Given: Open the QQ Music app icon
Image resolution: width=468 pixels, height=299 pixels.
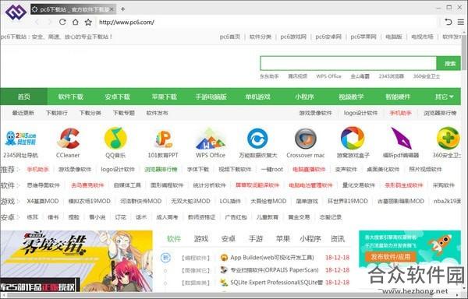Looking at the screenshot, I should pos(115,138).
